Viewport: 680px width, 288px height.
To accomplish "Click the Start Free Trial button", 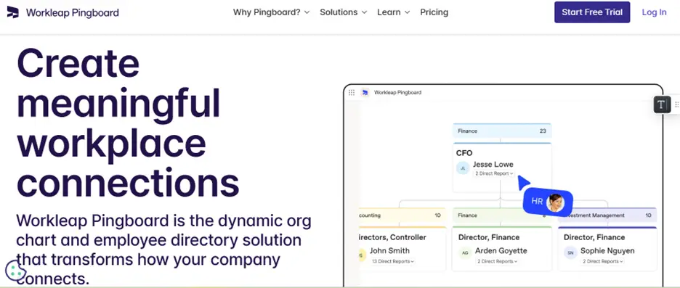I will point(592,12).
